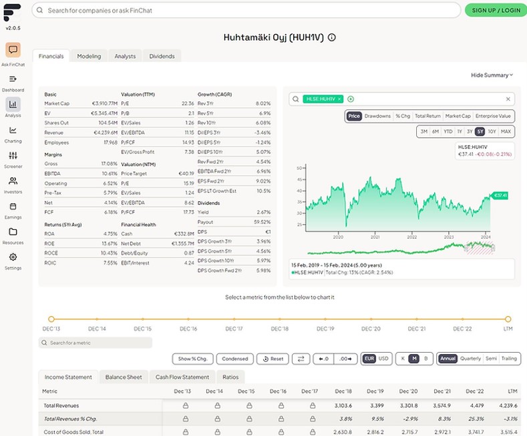Click lock icon for Total Revenues Dec '17
Screen dimensions: 527x436
click(x=313, y=406)
